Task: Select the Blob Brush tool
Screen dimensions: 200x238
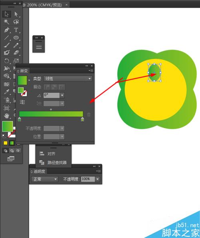Action: tap(6, 53)
